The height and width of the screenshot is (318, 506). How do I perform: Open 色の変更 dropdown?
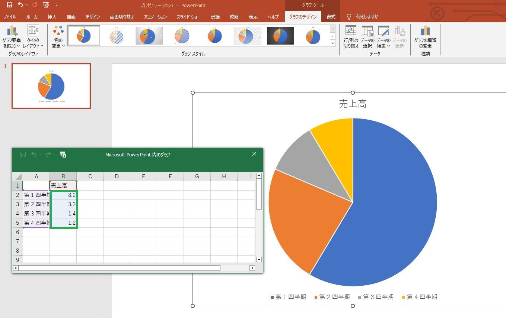(x=58, y=37)
